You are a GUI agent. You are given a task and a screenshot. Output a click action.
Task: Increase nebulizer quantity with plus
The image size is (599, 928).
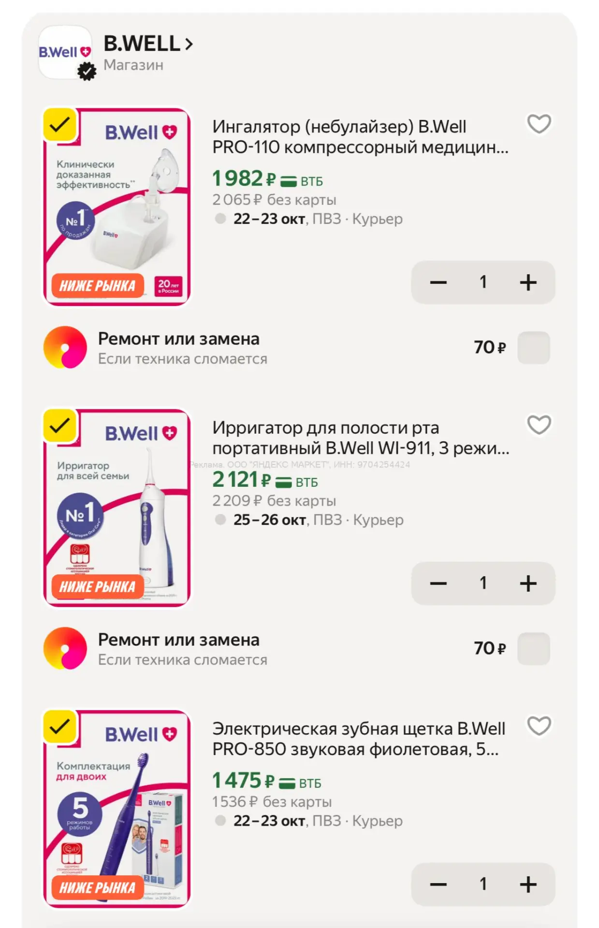coord(528,282)
